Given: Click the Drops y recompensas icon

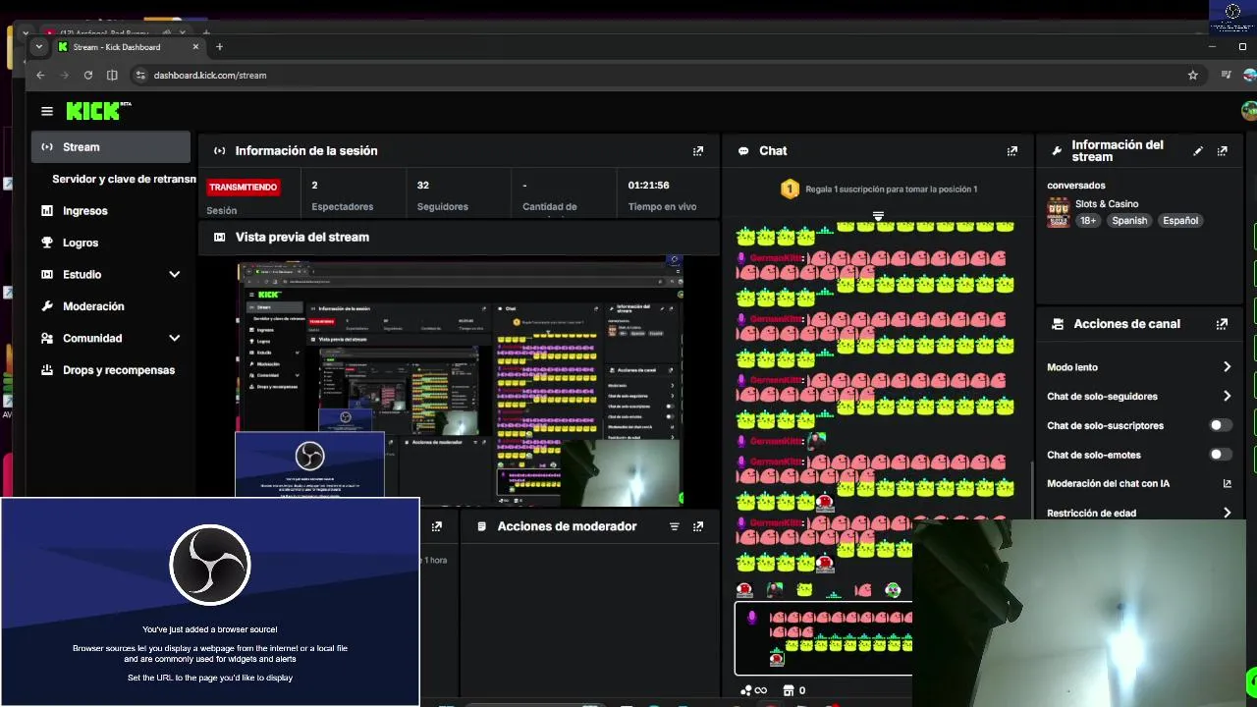Looking at the screenshot, I should pos(46,370).
